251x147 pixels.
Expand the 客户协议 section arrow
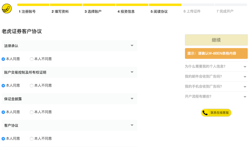pyautogui.click(x=132, y=125)
